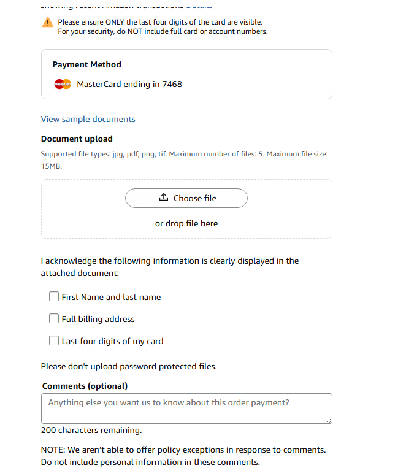Click the 'or drop file here' drop zone text

[x=186, y=223]
